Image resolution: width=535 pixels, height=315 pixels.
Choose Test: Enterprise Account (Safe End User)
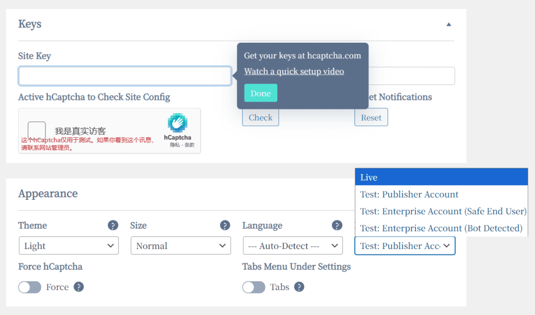click(x=441, y=211)
